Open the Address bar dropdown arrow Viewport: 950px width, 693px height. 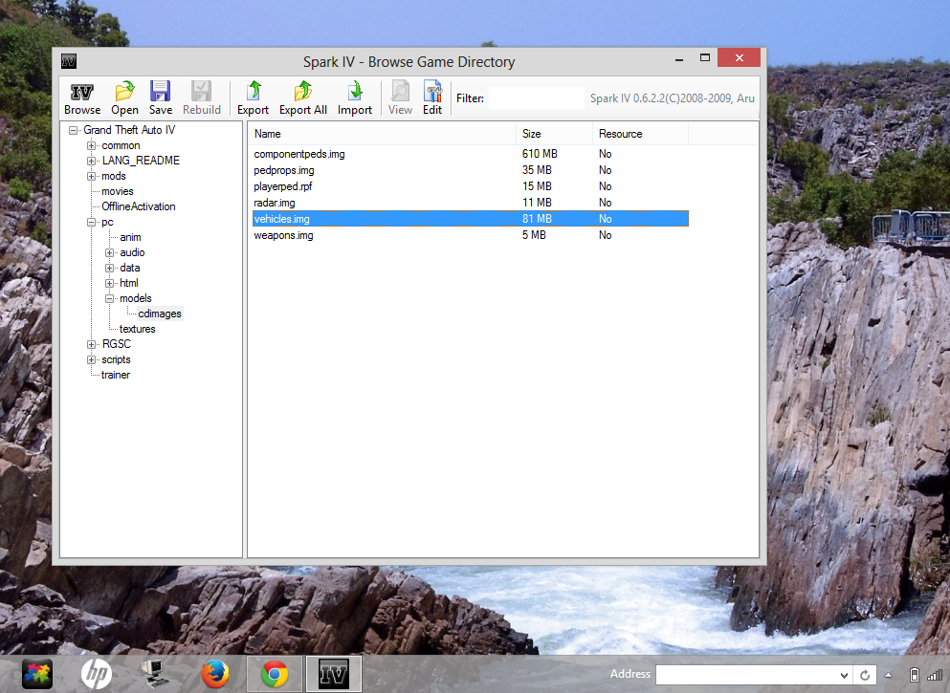(844, 674)
